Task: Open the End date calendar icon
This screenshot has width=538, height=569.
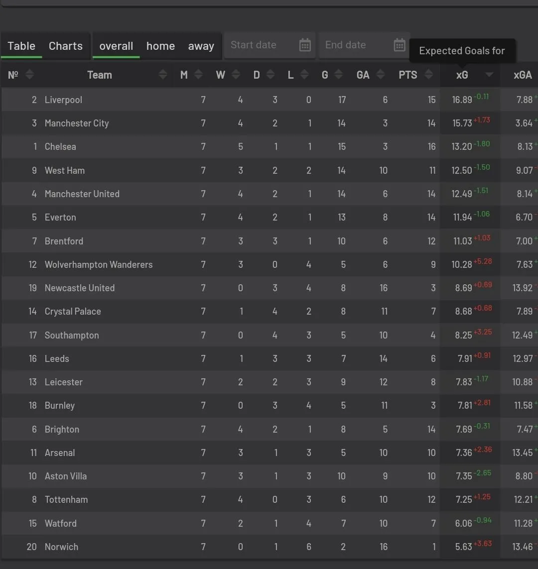Action: point(400,45)
